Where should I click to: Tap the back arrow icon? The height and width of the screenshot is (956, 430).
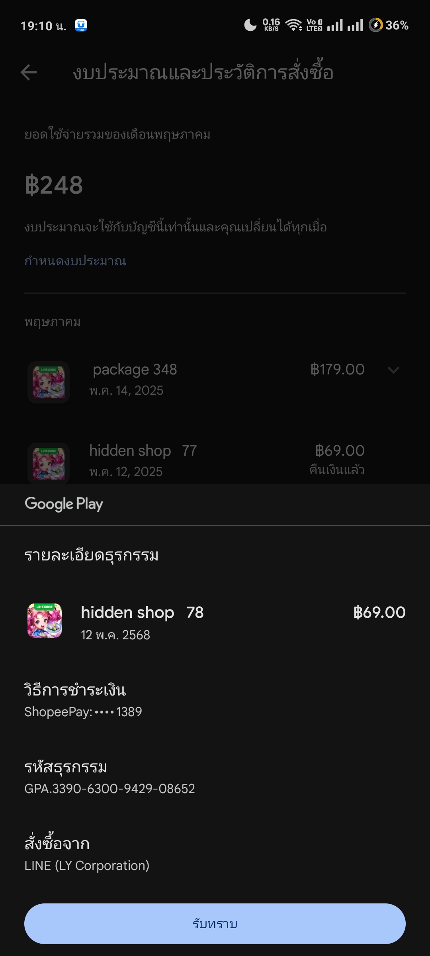(x=29, y=72)
